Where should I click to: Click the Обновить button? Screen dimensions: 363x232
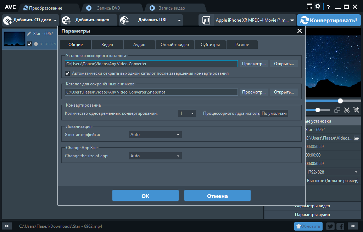pyautogui.click(x=308, y=226)
